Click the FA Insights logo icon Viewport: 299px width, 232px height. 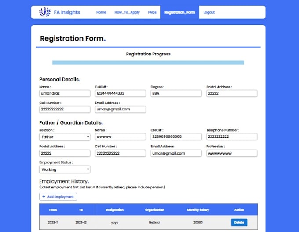[44, 12]
